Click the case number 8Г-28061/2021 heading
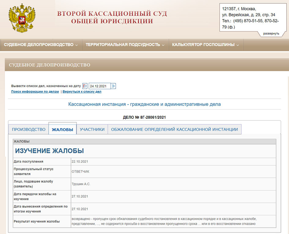The image size is (289, 234). (144, 117)
